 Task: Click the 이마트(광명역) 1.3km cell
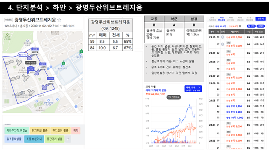pyautogui.click(x=194, y=35)
